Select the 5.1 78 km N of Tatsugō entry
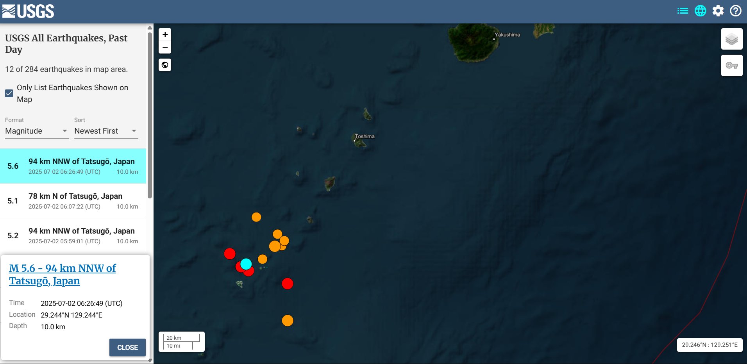The image size is (747, 364). [73, 201]
